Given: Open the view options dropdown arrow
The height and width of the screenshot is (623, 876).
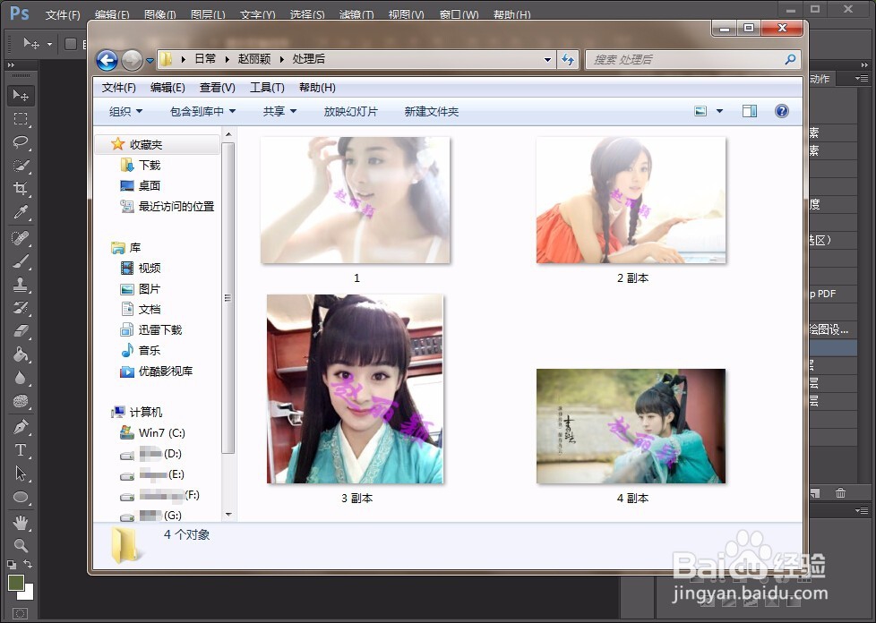Looking at the screenshot, I should [x=719, y=111].
